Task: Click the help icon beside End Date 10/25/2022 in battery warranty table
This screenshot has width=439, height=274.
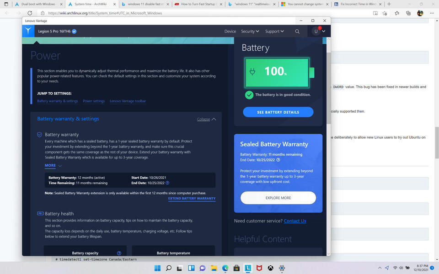Action: [x=167, y=183]
